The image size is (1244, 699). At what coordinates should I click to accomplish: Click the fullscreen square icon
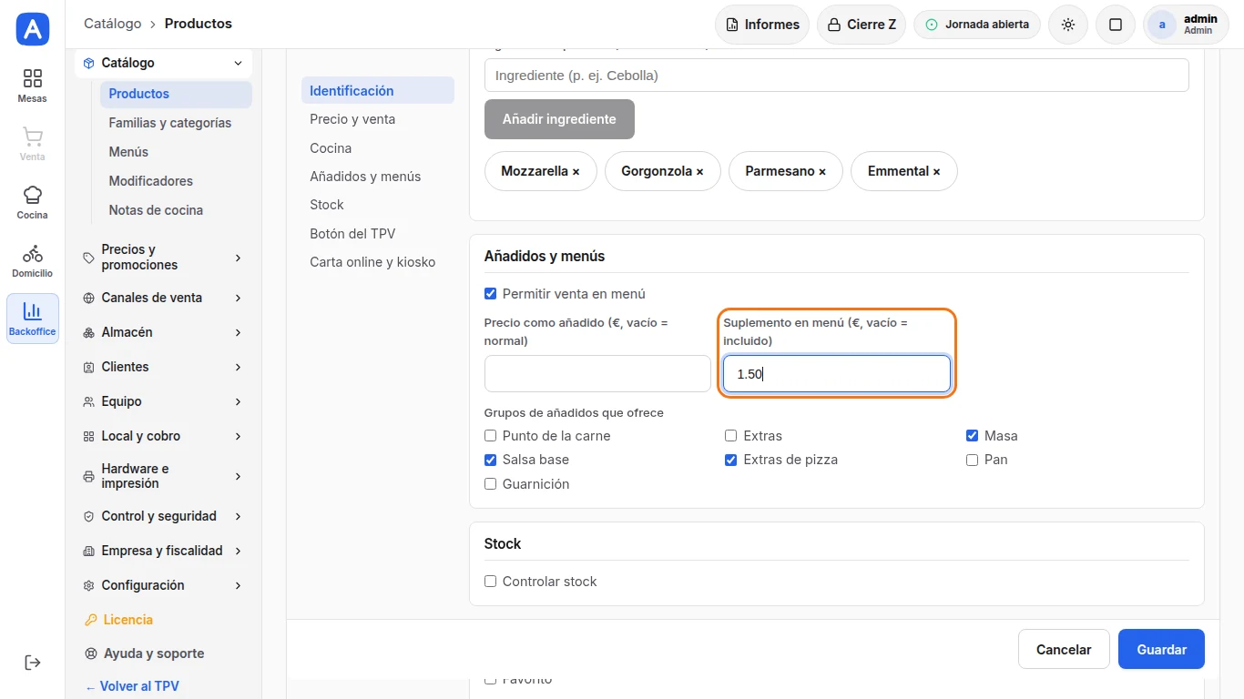tap(1116, 25)
